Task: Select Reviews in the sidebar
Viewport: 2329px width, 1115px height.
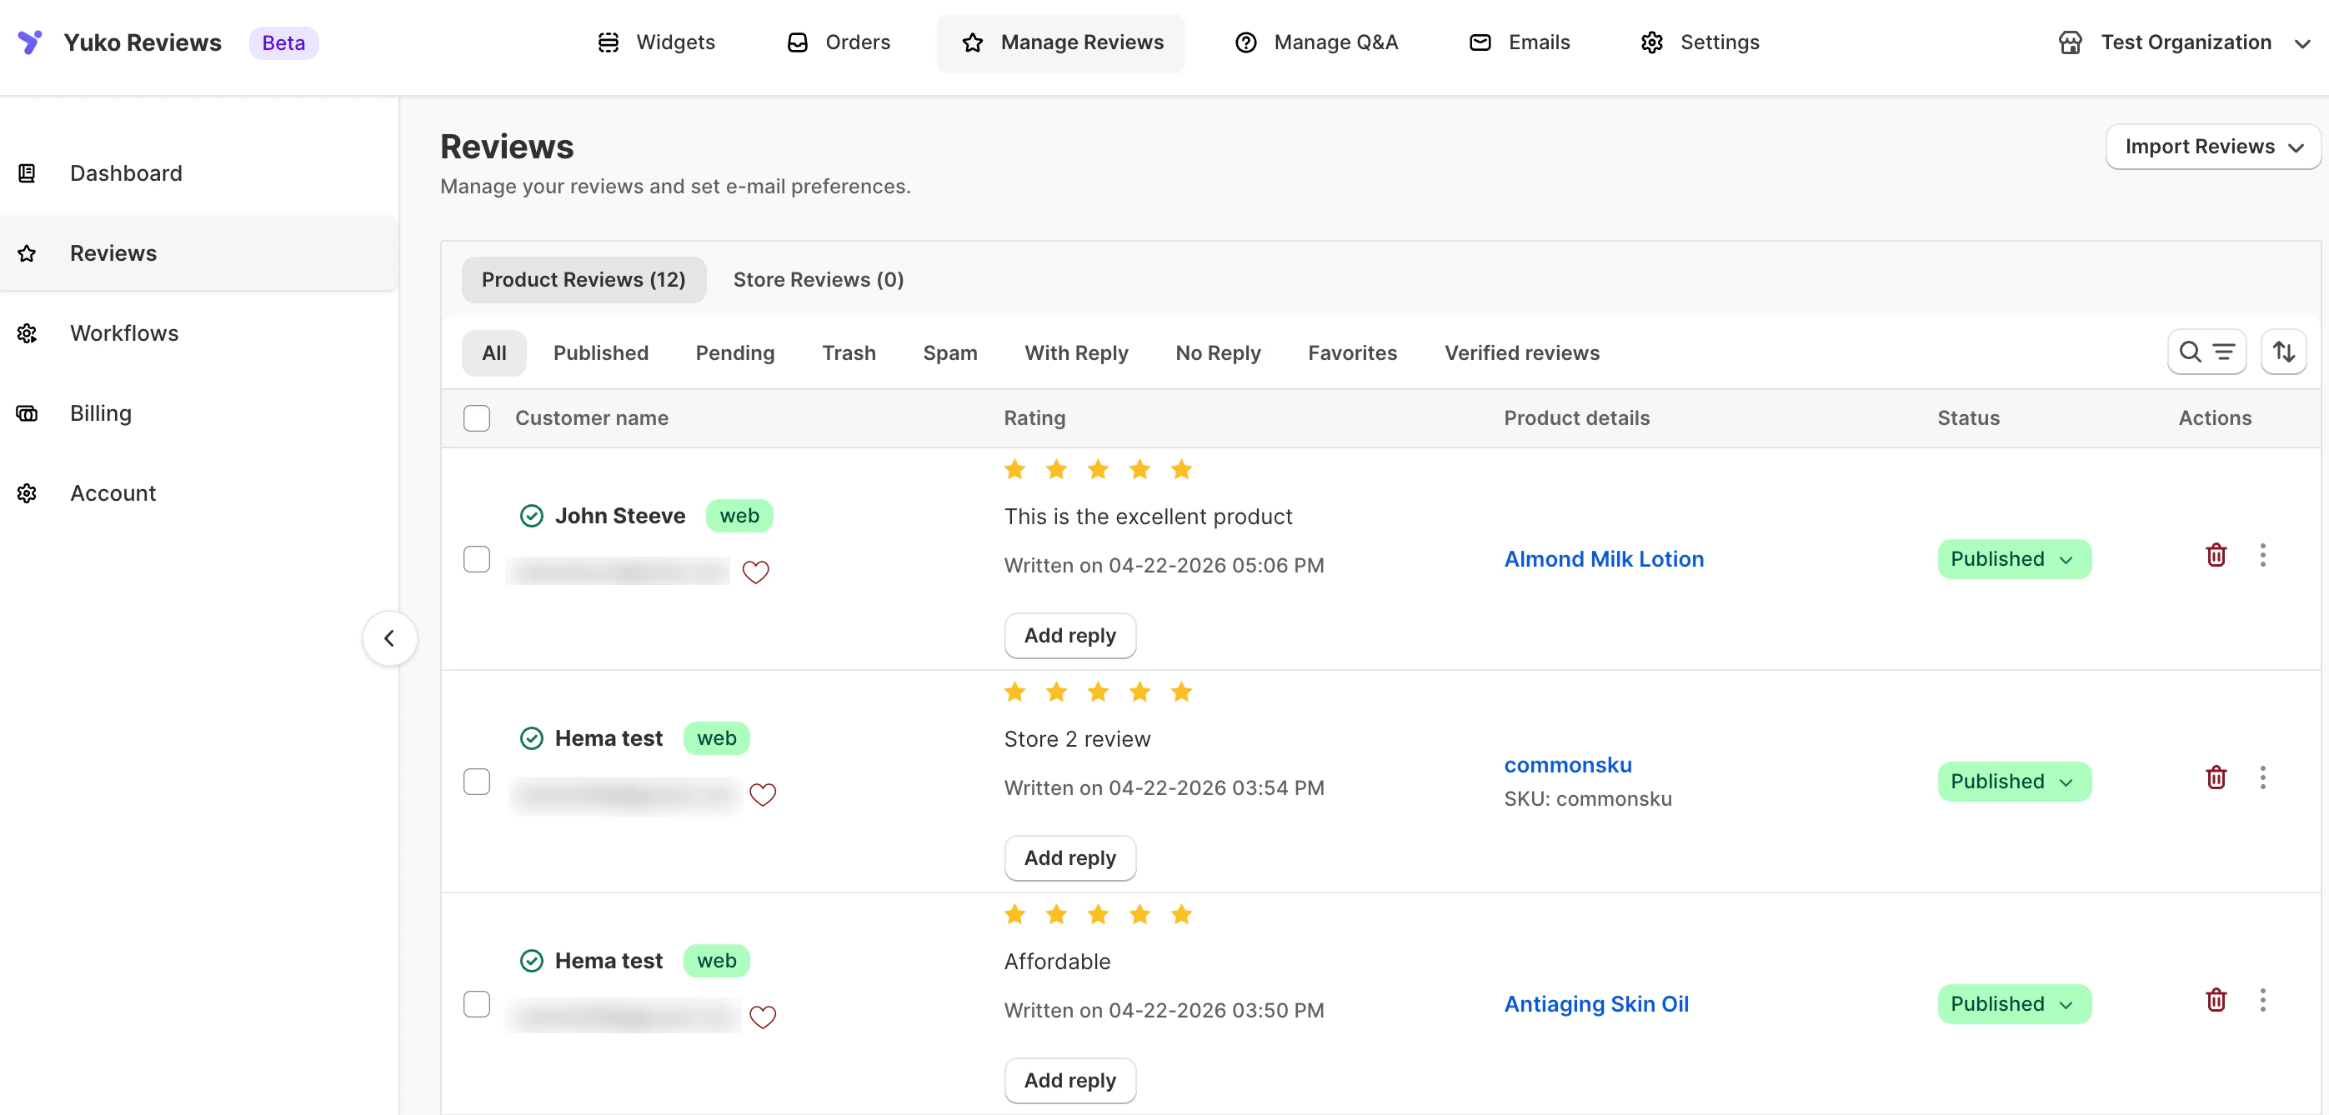Action: (x=199, y=253)
